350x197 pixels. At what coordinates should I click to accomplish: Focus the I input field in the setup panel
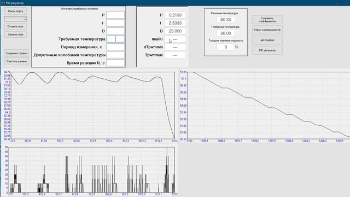pyautogui.click(x=115, y=23)
